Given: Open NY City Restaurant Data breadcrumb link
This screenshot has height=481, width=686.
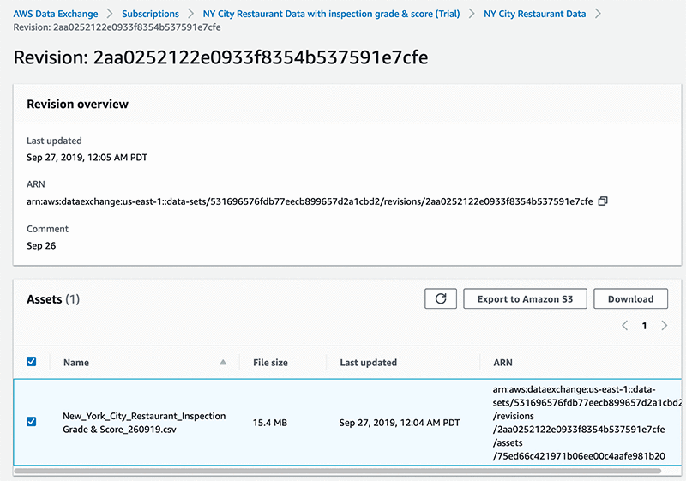Looking at the screenshot, I should pos(534,14).
